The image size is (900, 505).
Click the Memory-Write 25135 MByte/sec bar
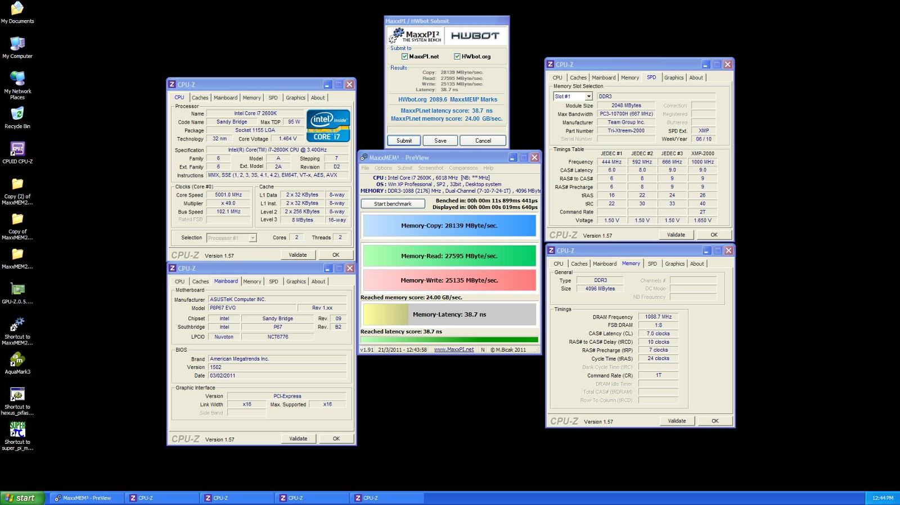[449, 280]
